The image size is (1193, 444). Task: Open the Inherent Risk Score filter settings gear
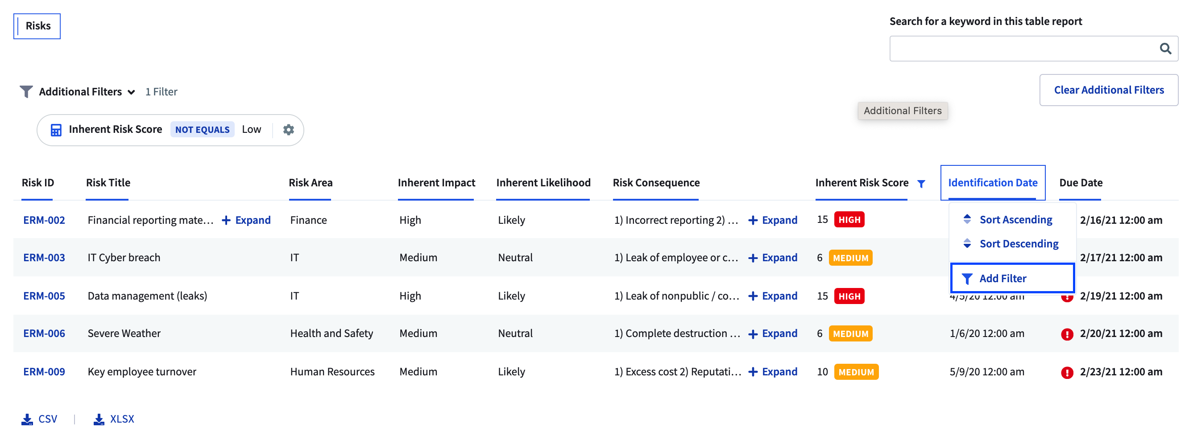point(288,130)
